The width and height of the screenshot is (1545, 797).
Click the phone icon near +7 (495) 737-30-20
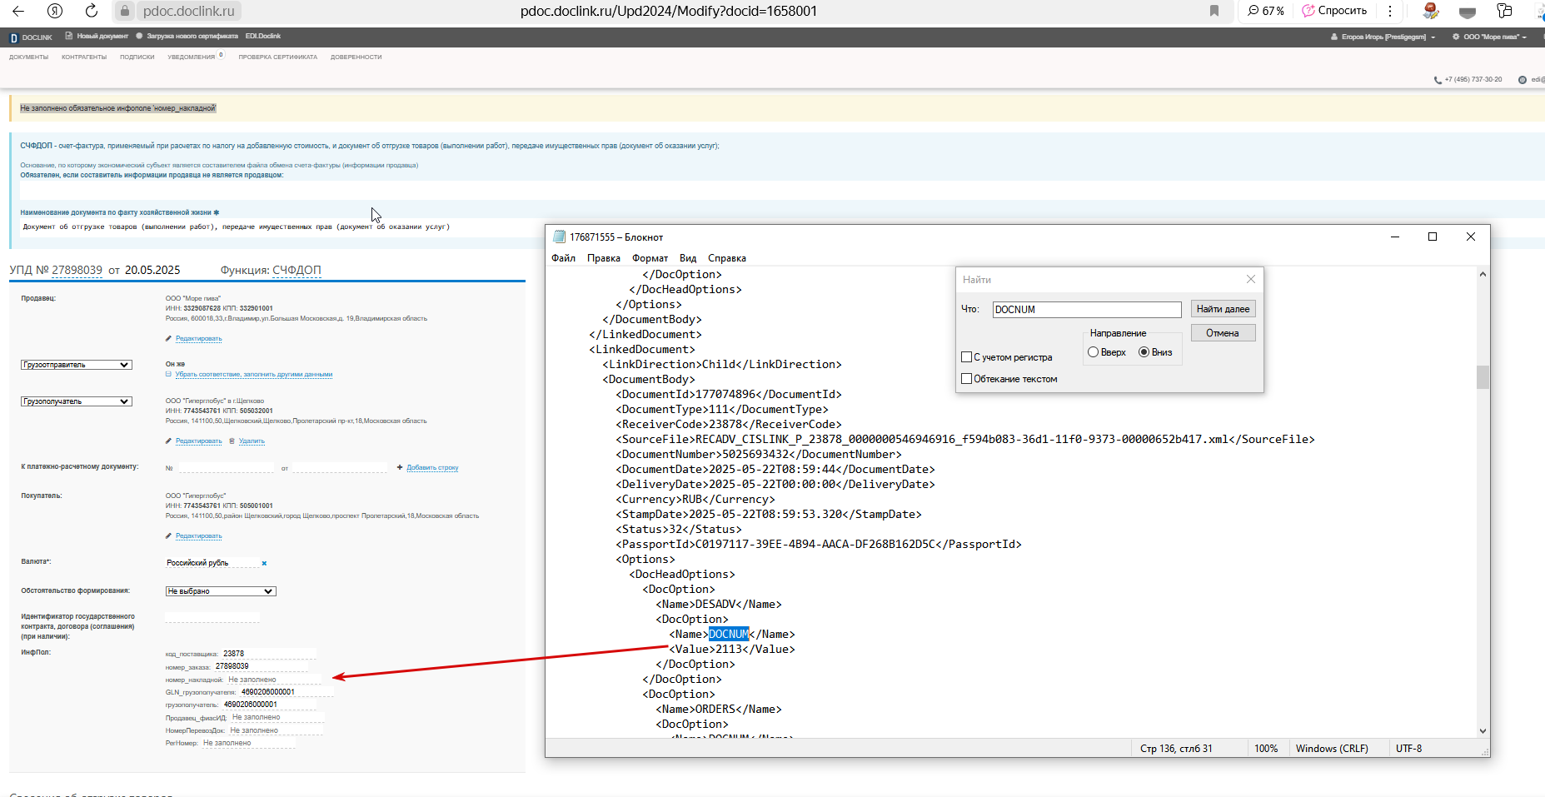click(1438, 80)
